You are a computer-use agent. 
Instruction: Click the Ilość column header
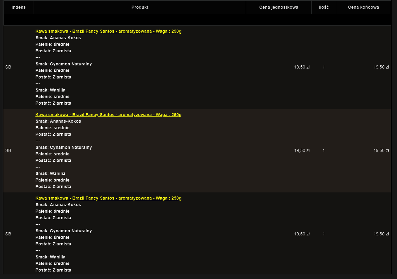tap(324, 7)
